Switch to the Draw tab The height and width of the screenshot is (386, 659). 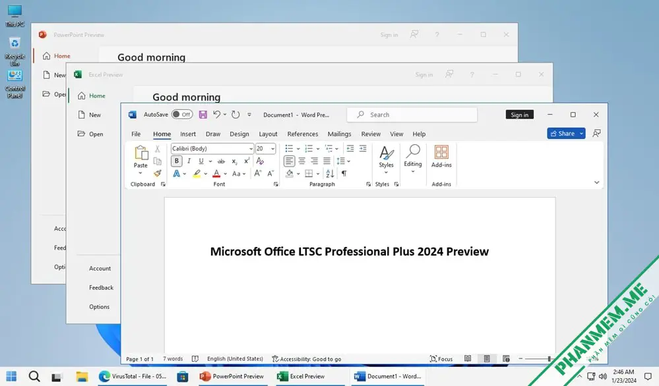213,134
